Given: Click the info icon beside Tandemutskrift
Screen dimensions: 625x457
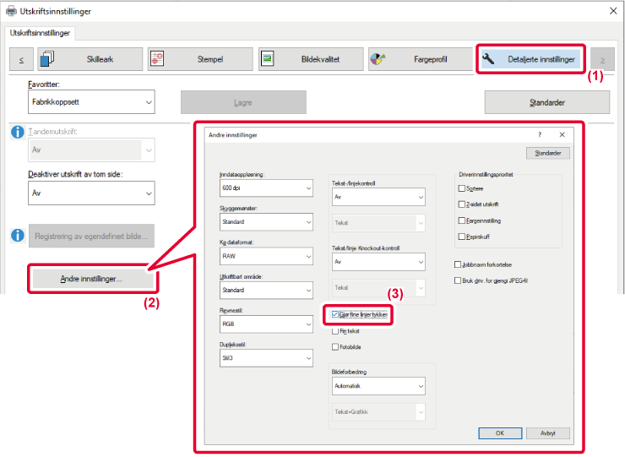Looking at the screenshot, I should (x=17, y=133).
